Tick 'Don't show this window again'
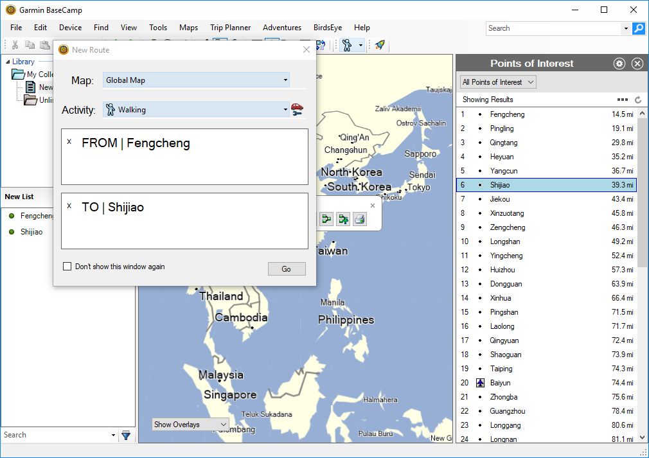This screenshot has width=649, height=458. (x=67, y=267)
